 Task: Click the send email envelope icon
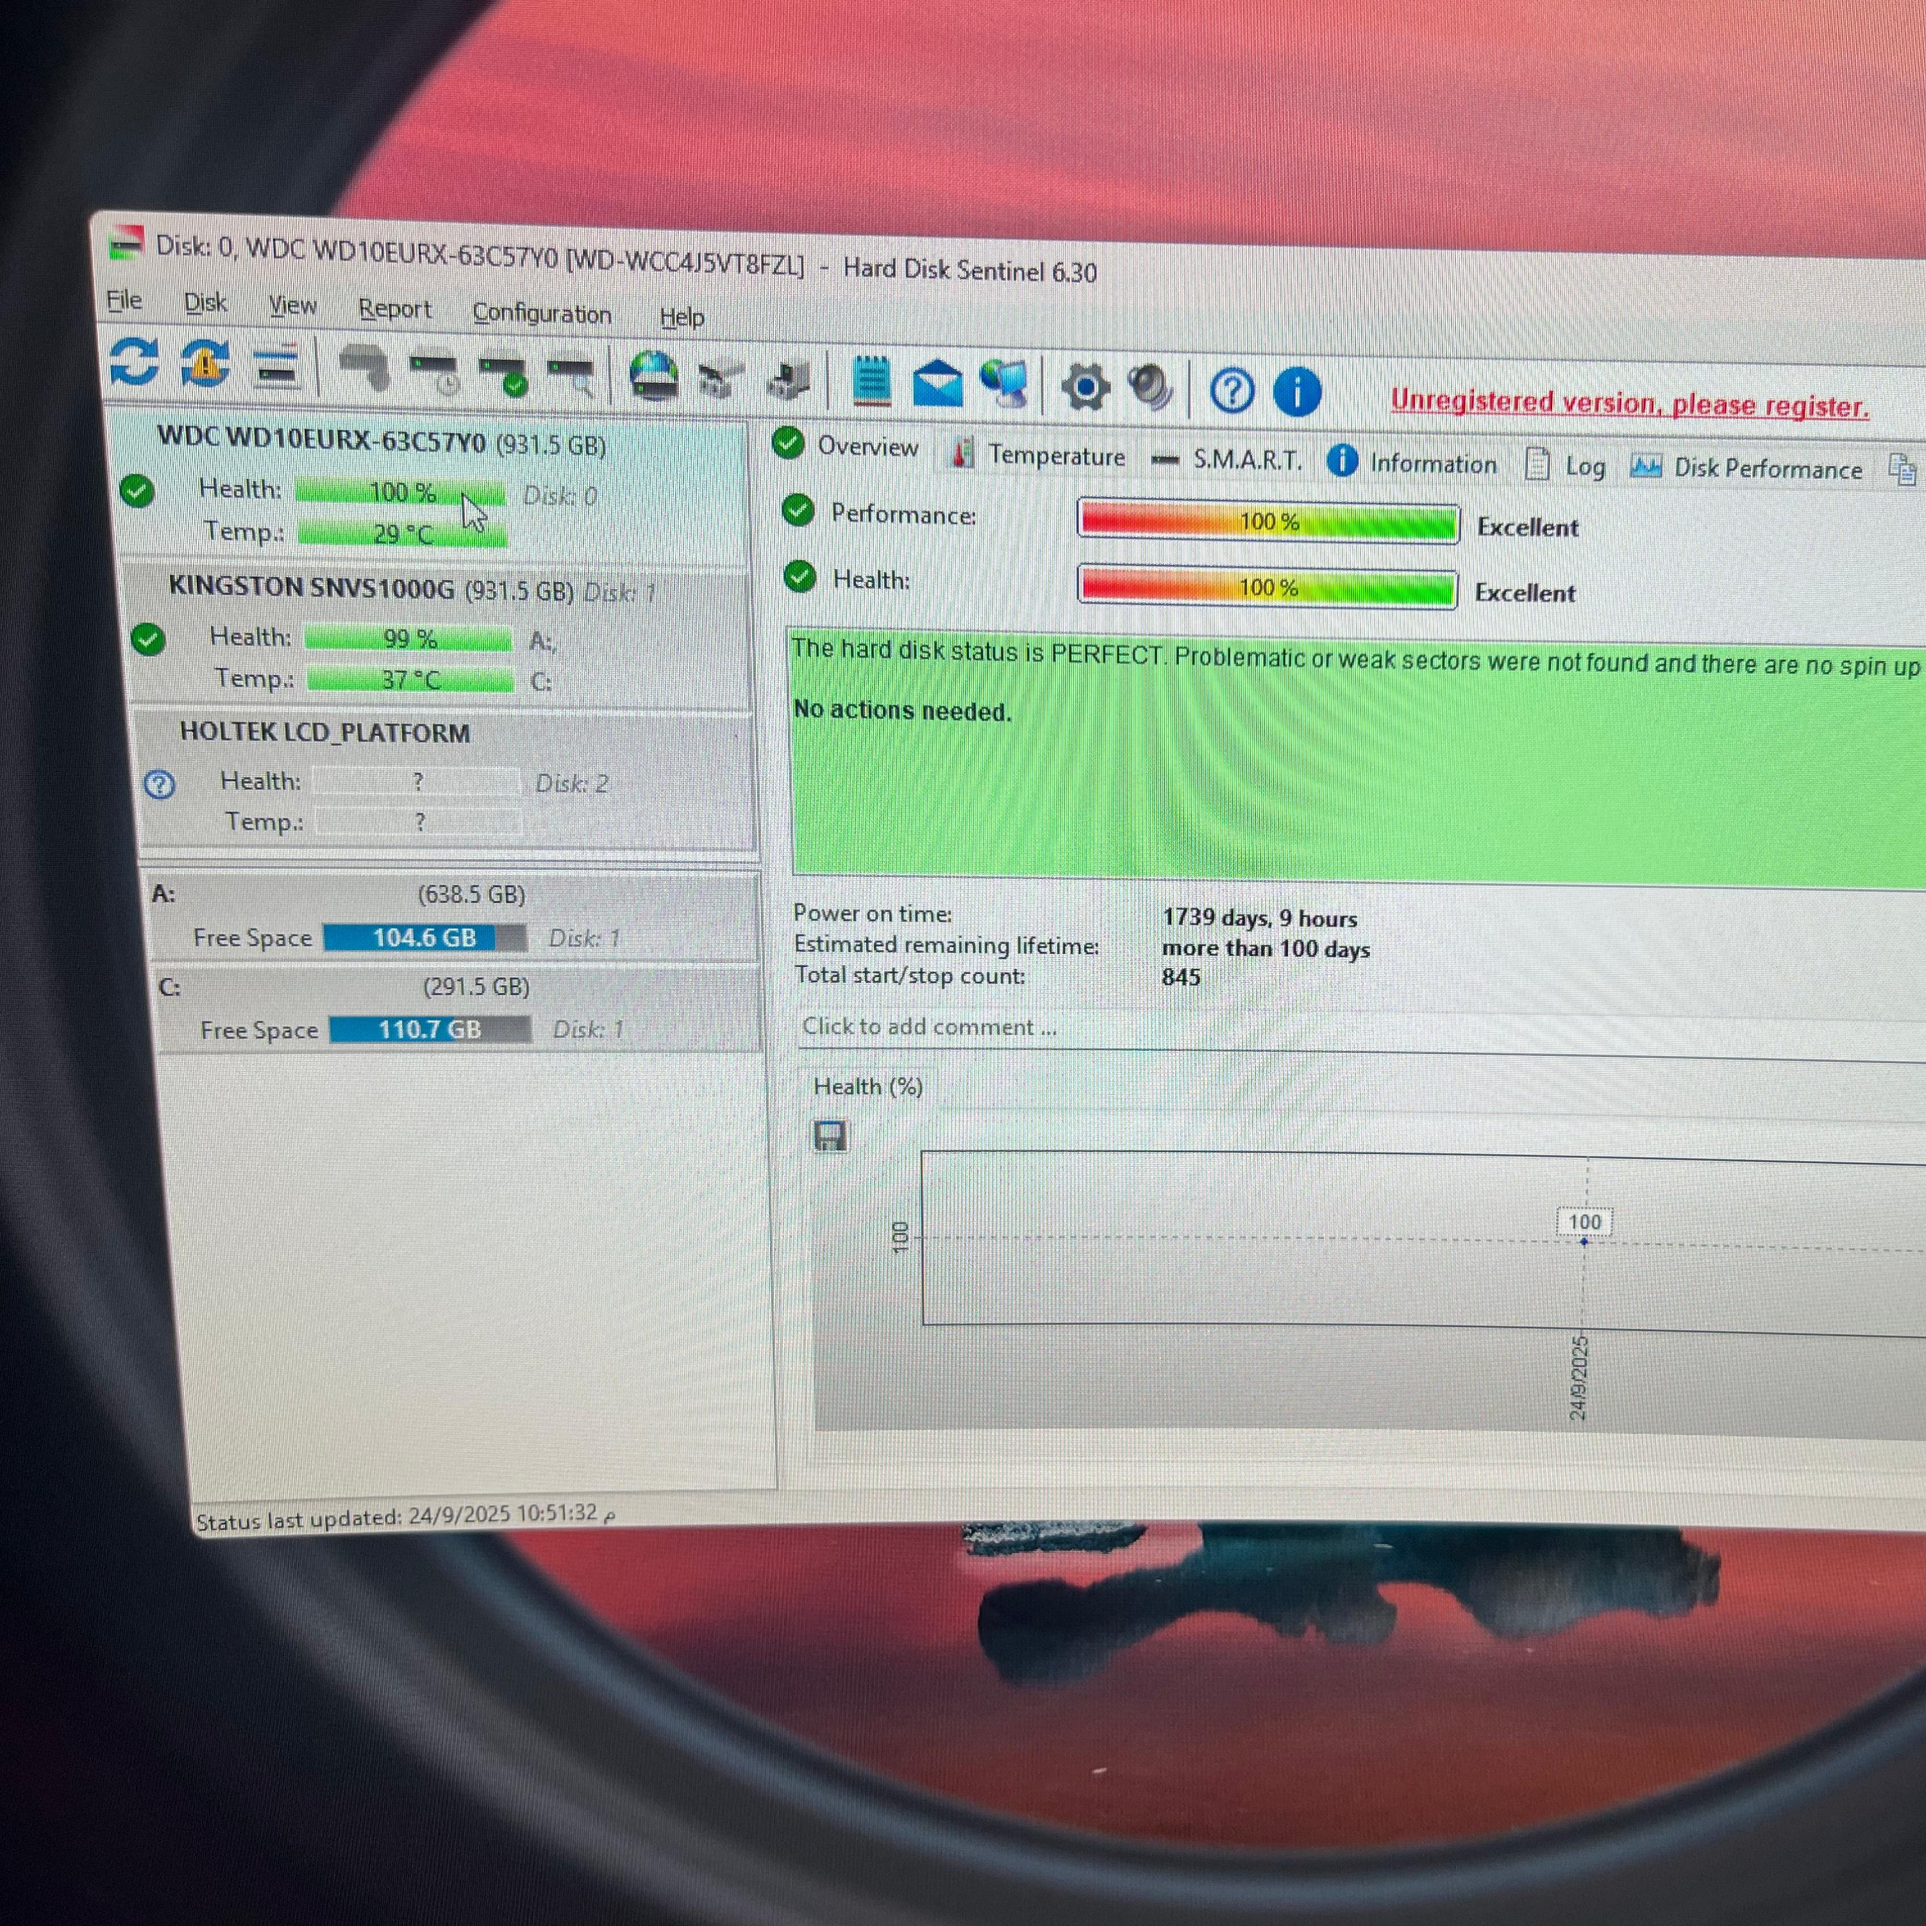(x=937, y=384)
